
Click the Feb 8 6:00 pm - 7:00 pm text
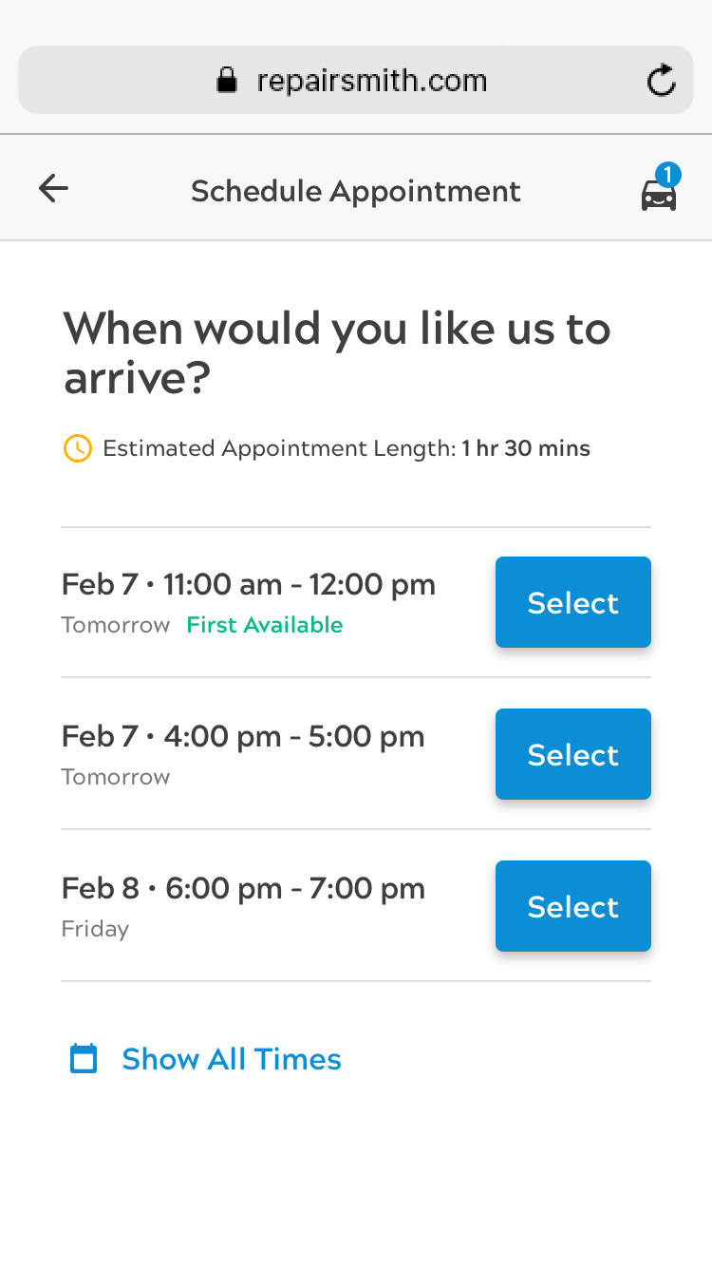(243, 888)
